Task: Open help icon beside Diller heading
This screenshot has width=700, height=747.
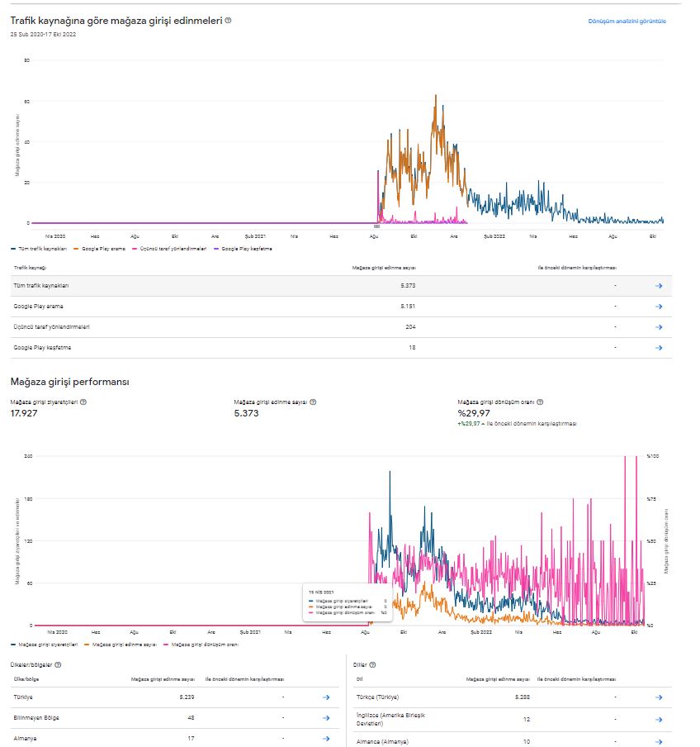Action: 372,664
